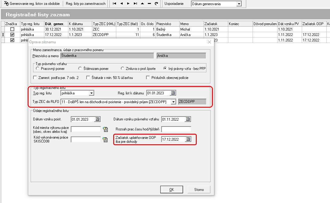The width and height of the screenshot is (330, 203).
Task: Confirm the dialog with OK
Action: pyautogui.click(x=172, y=190)
